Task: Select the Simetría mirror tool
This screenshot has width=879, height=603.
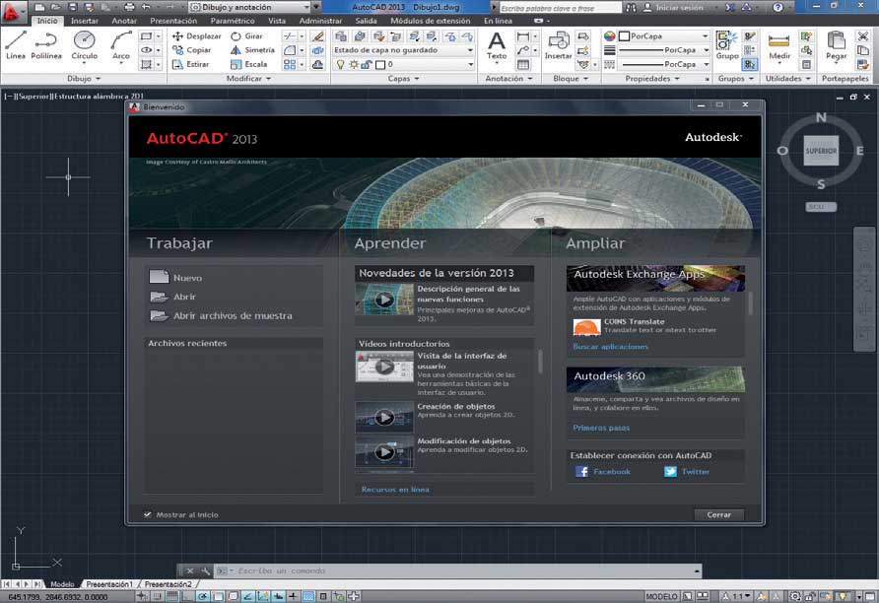Action: 252,50
